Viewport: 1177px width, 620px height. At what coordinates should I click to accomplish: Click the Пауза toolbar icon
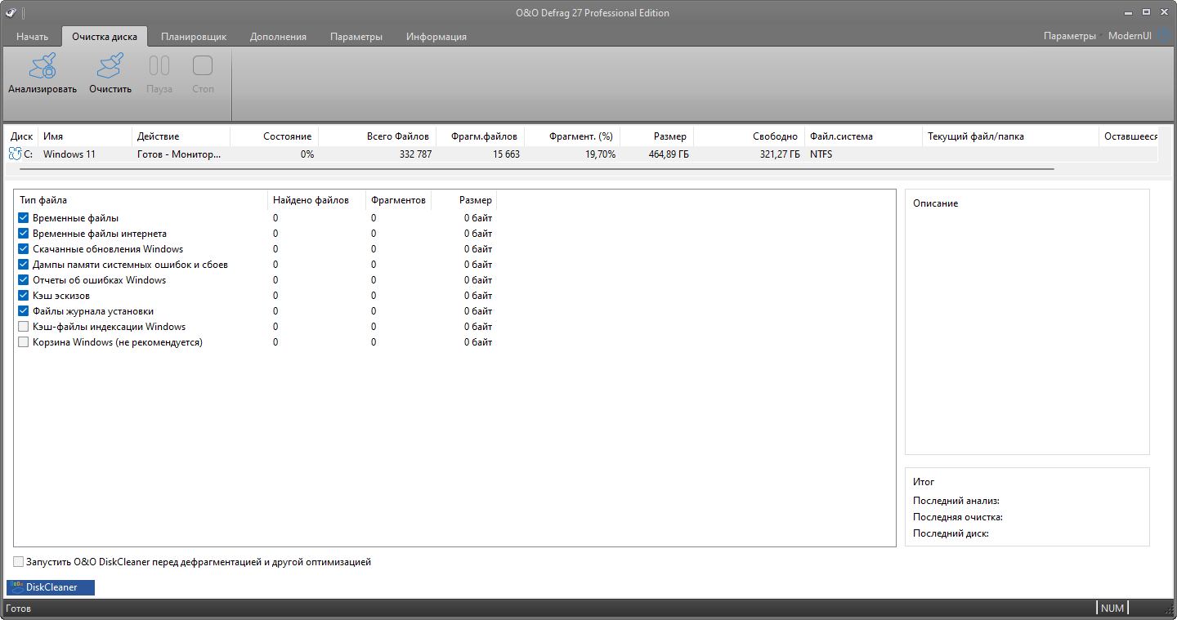(x=159, y=66)
